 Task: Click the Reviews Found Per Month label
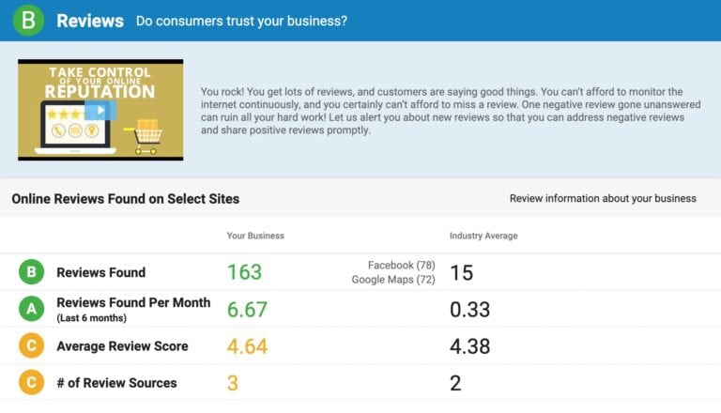pos(133,303)
